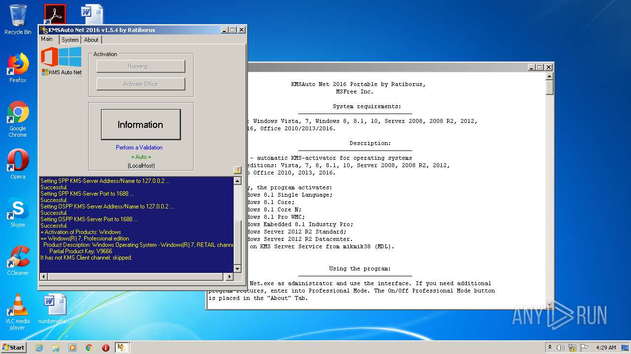Click the Office logo in KMSAuto

(x=49, y=57)
